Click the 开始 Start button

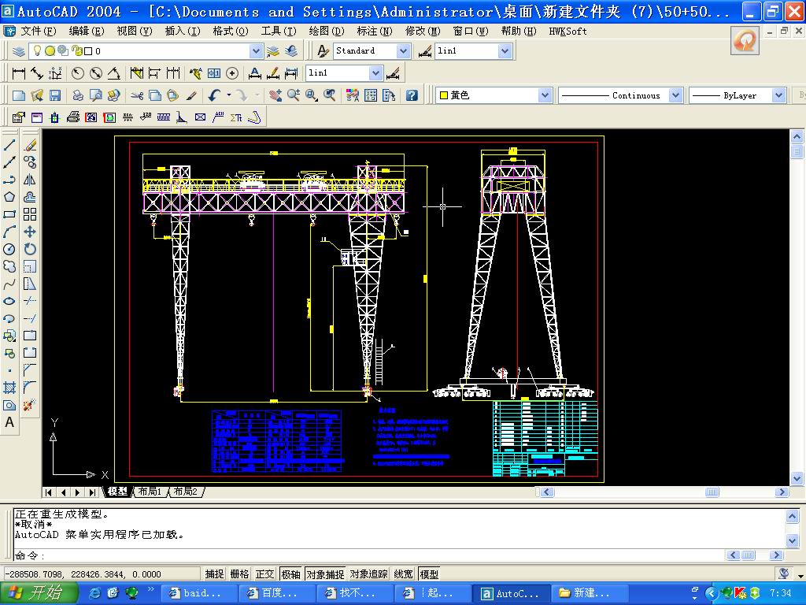point(35,593)
